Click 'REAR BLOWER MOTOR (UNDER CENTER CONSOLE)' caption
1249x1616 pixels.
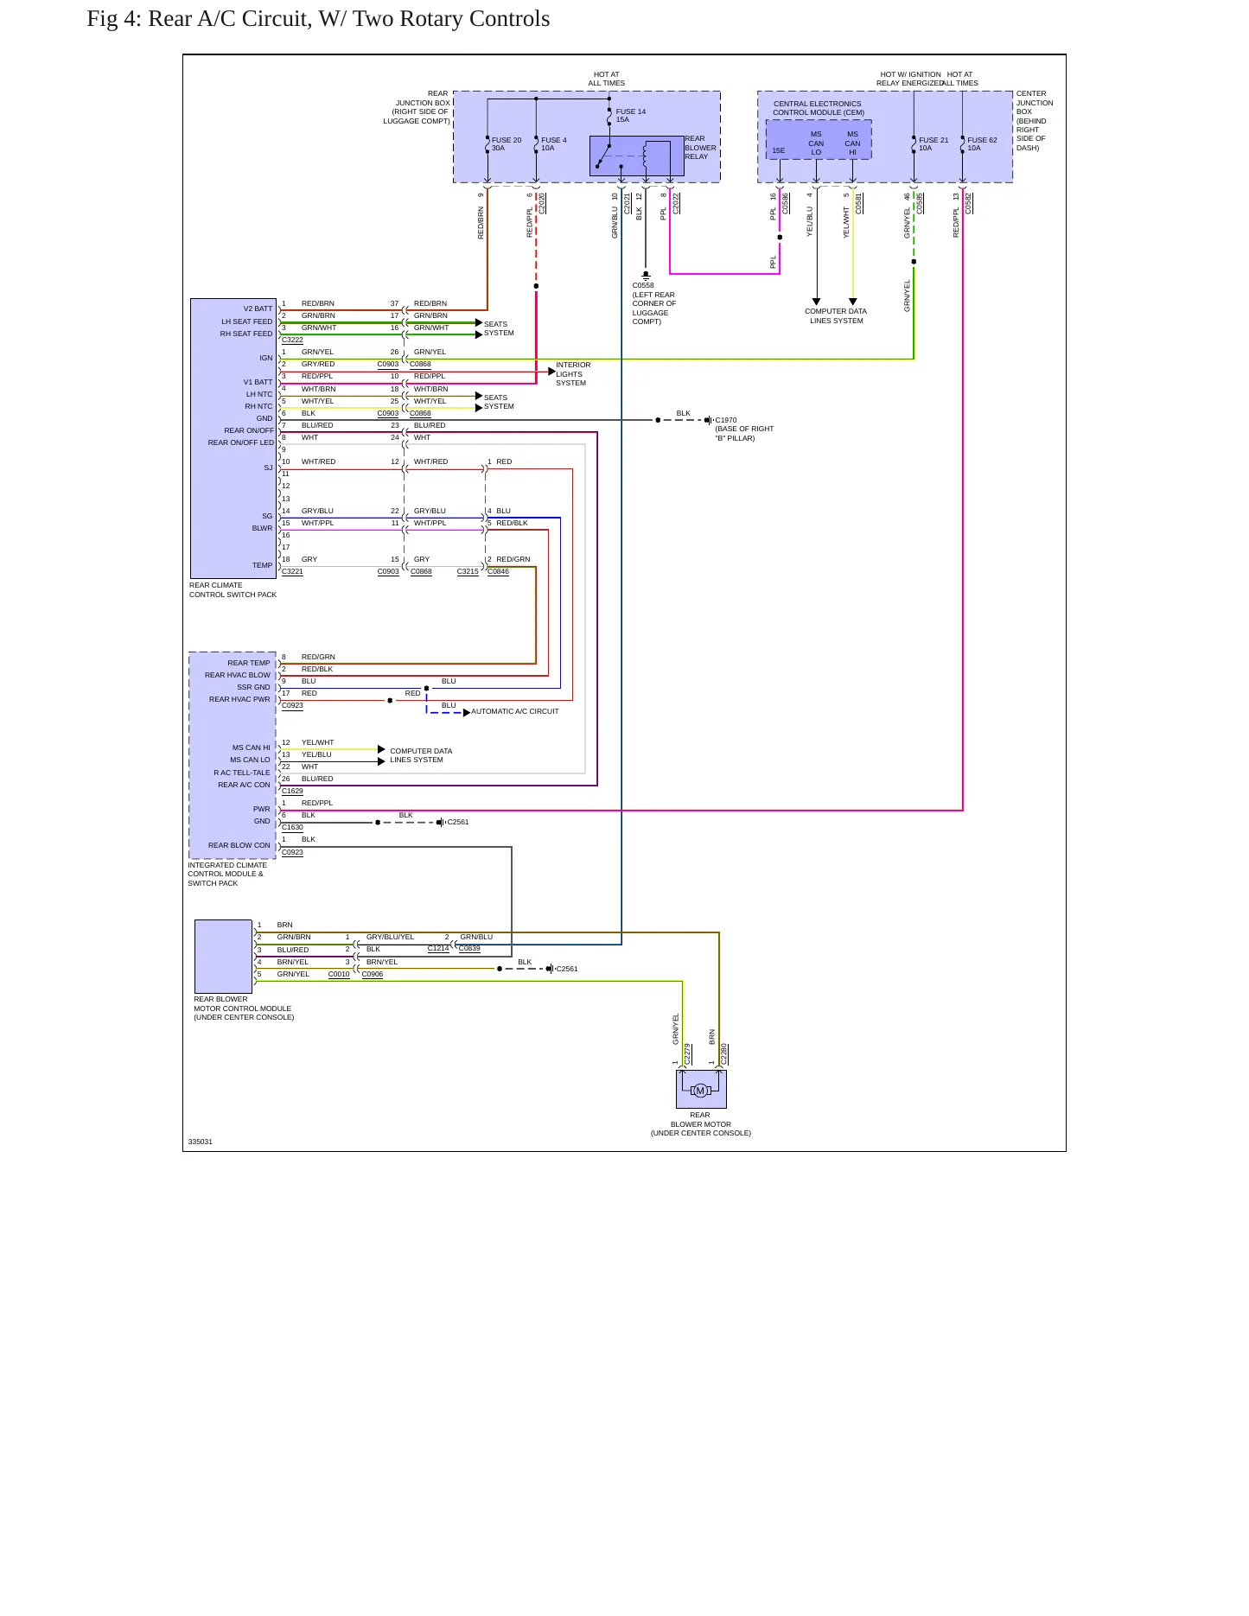click(701, 1124)
